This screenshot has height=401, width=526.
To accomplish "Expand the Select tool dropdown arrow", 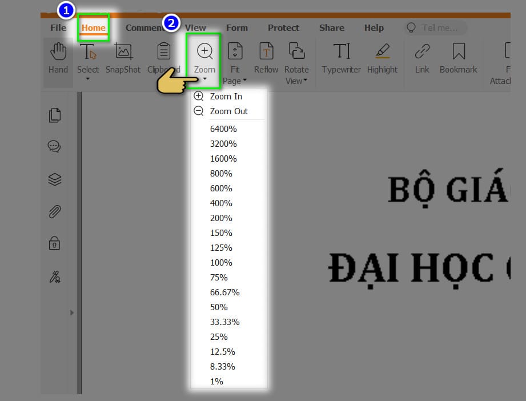I will pyautogui.click(x=87, y=79).
